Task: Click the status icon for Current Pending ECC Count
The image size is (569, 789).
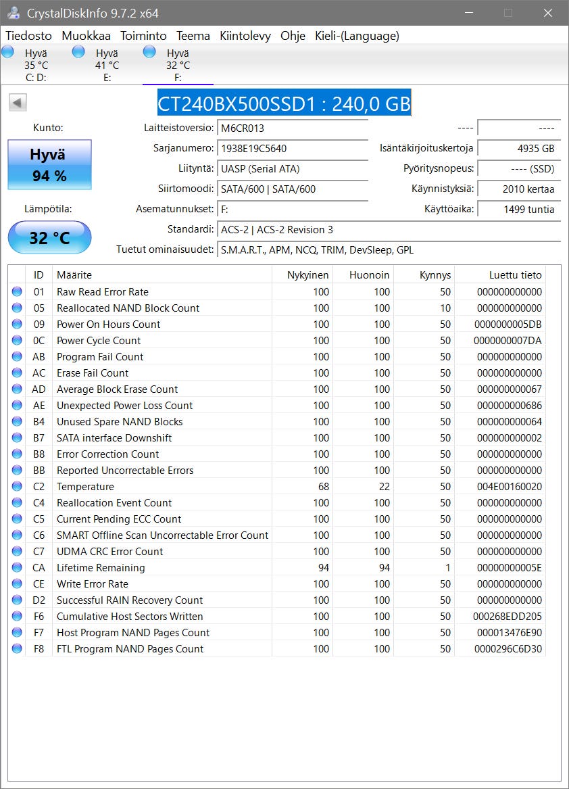Action: 17,519
